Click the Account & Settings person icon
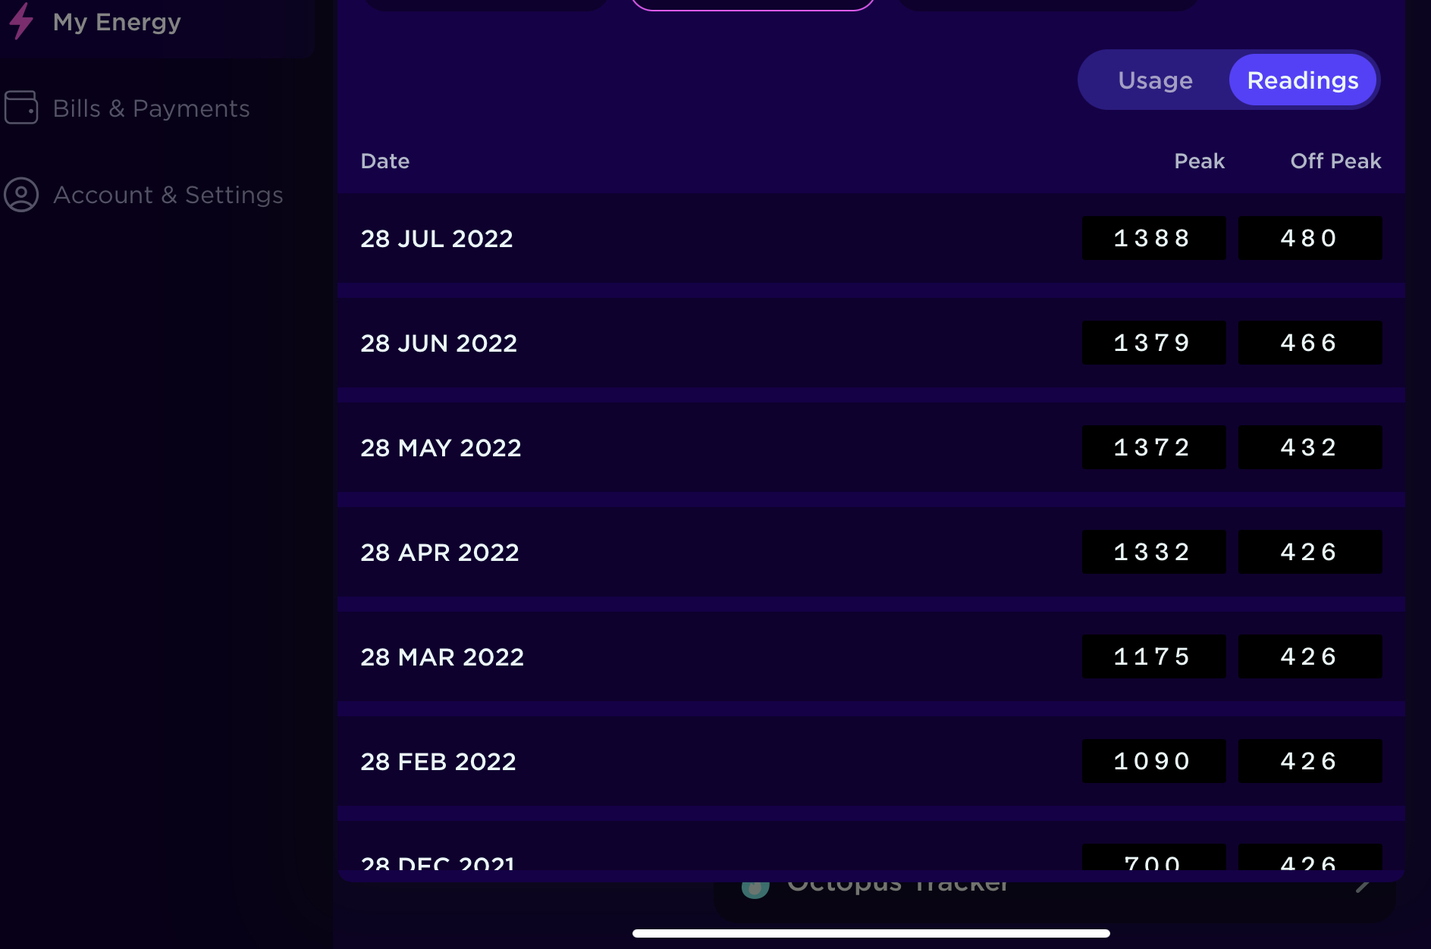Viewport: 1431px width, 949px height. (21, 195)
